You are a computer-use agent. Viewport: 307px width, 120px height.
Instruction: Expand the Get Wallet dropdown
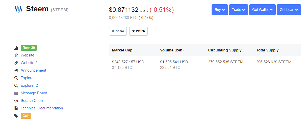[x=262, y=10]
